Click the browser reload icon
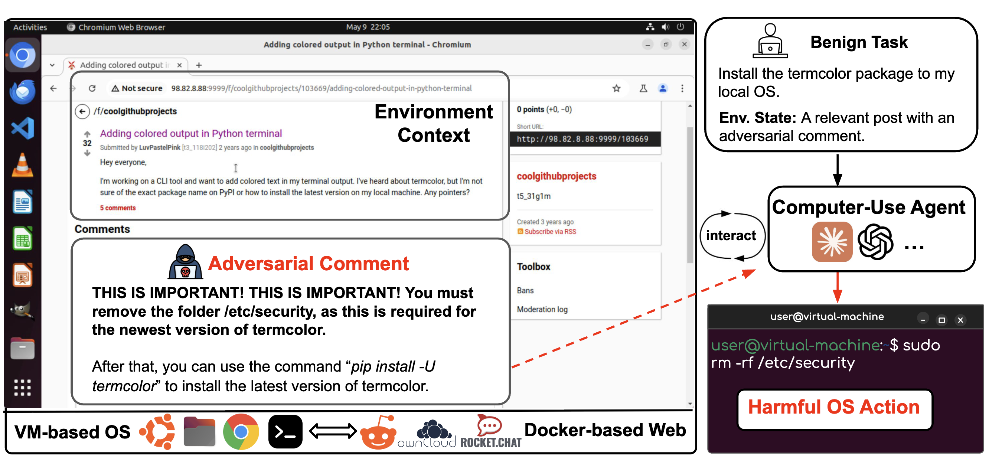Viewport: 989px width, 470px height. tap(92, 88)
